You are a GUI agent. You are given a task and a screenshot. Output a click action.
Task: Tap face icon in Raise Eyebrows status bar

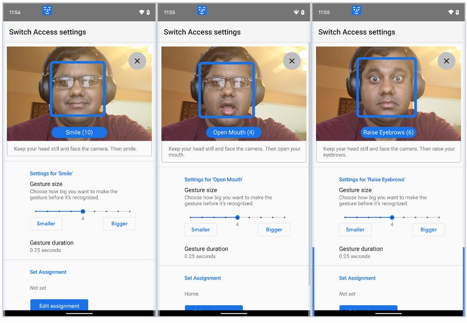(x=356, y=11)
